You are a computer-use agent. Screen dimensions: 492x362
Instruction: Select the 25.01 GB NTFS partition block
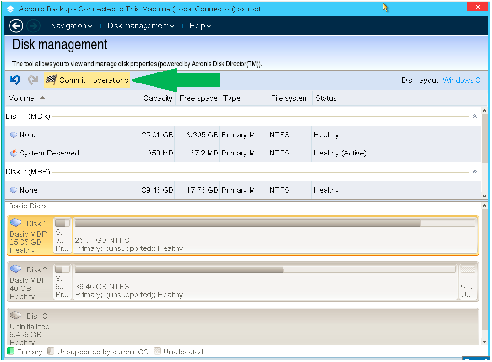point(275,235)
